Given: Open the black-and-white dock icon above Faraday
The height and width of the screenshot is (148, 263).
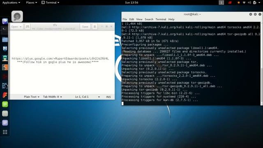Looking at the screenshot, I should tap(5, 86).
